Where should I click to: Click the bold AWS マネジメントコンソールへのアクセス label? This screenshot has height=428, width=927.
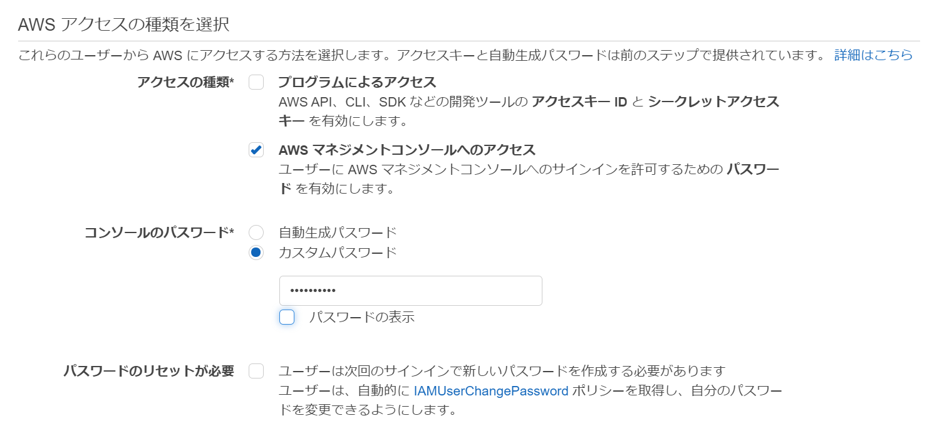[407, 150]
